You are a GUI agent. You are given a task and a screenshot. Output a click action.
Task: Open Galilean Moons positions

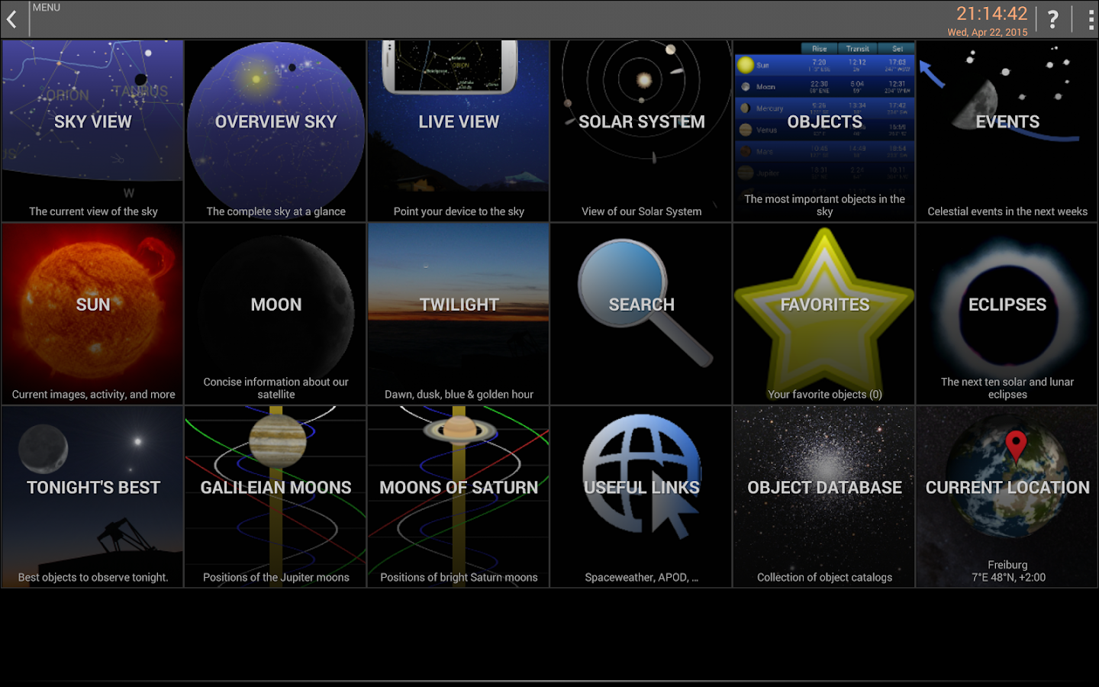pos(275,496)
